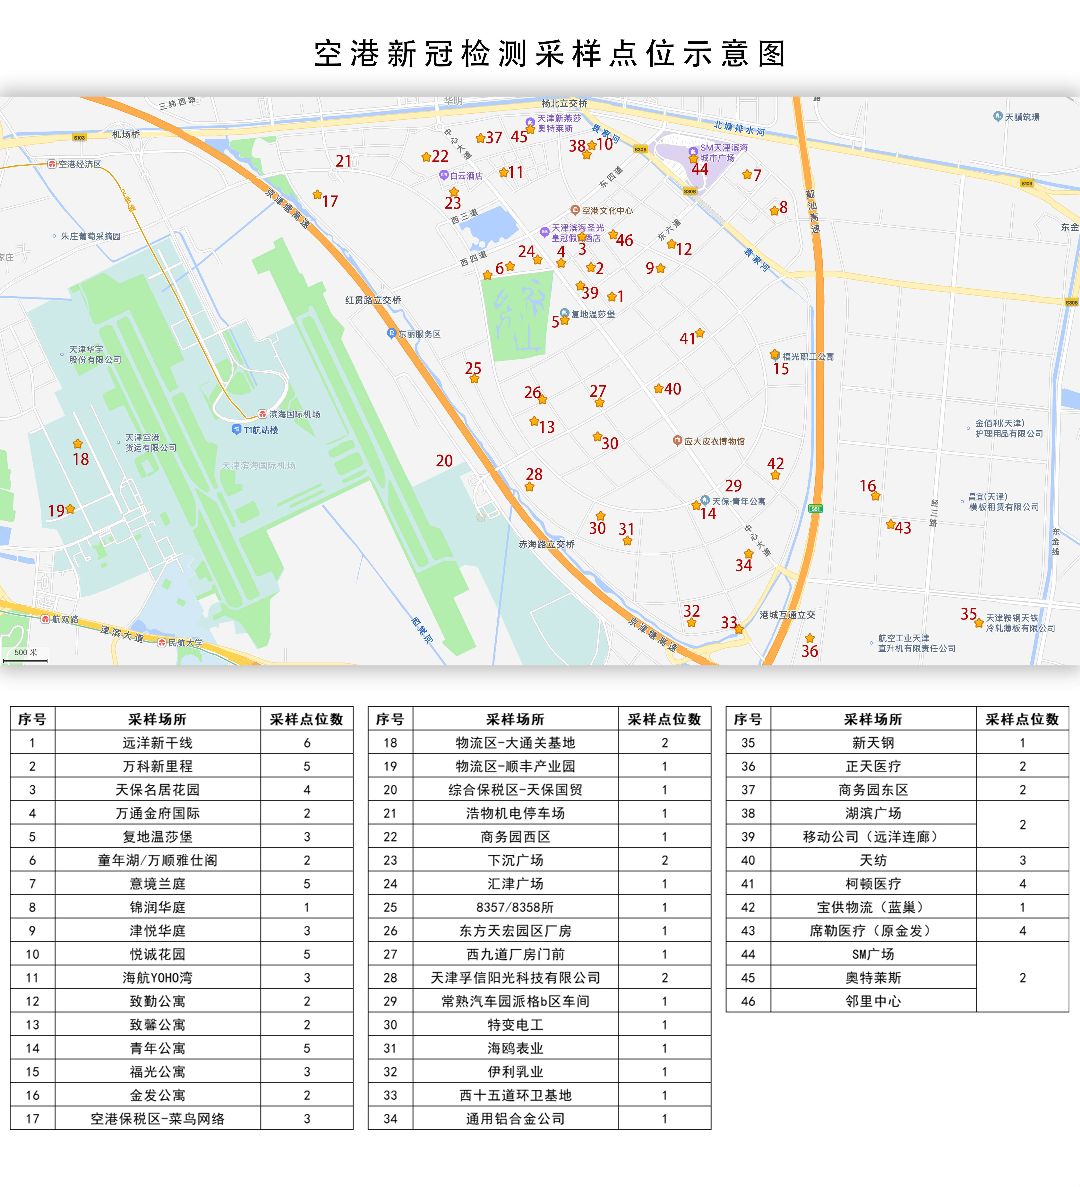1080x1187 pixels.
Task: Click the star marker numbered 28
Action: (x=530, y=487)
